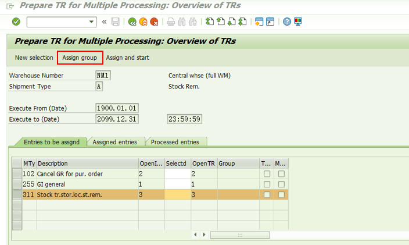The height and width of the screenshot is (245, 409).
Task: Click the table scroll left arrow
Action: coord(195,235)
